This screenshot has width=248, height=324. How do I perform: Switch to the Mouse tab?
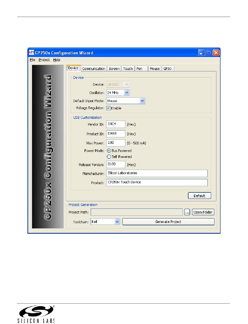tap(155, 69)
